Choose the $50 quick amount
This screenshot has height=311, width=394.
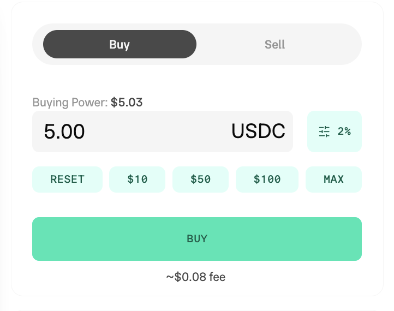(x=201, y=180)
